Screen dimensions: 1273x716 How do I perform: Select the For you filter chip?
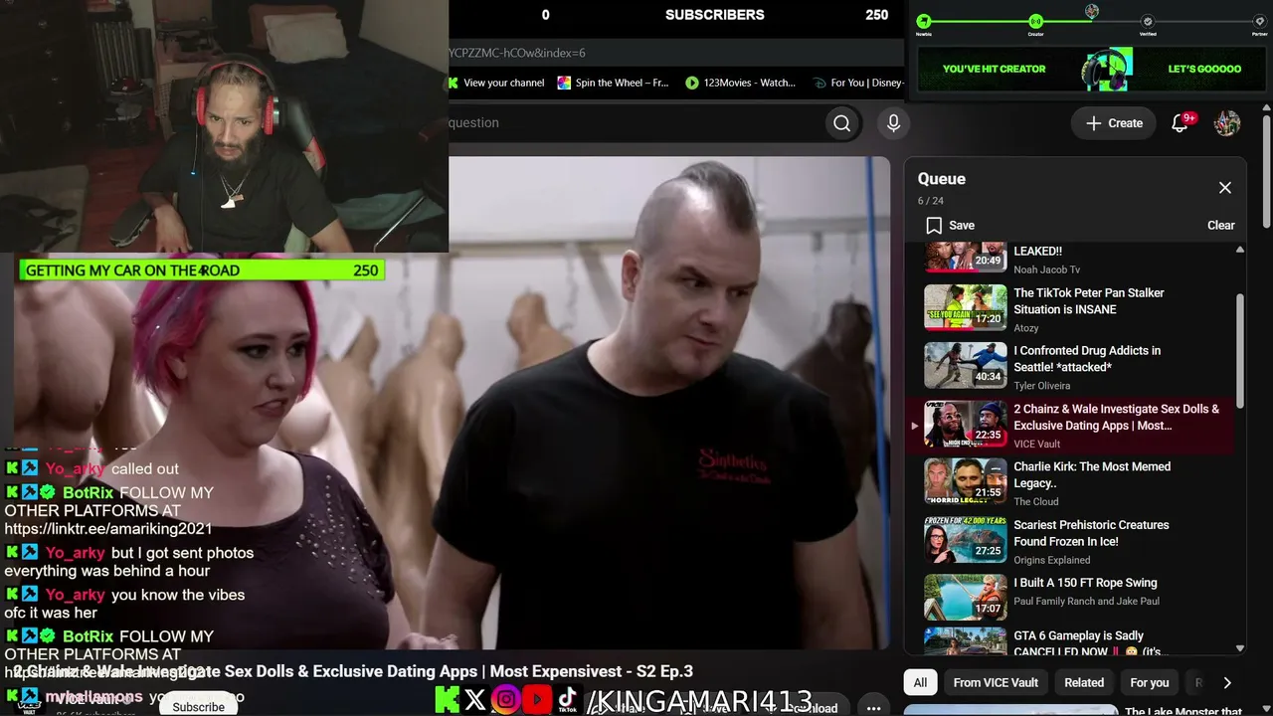tap(1150, 683)
